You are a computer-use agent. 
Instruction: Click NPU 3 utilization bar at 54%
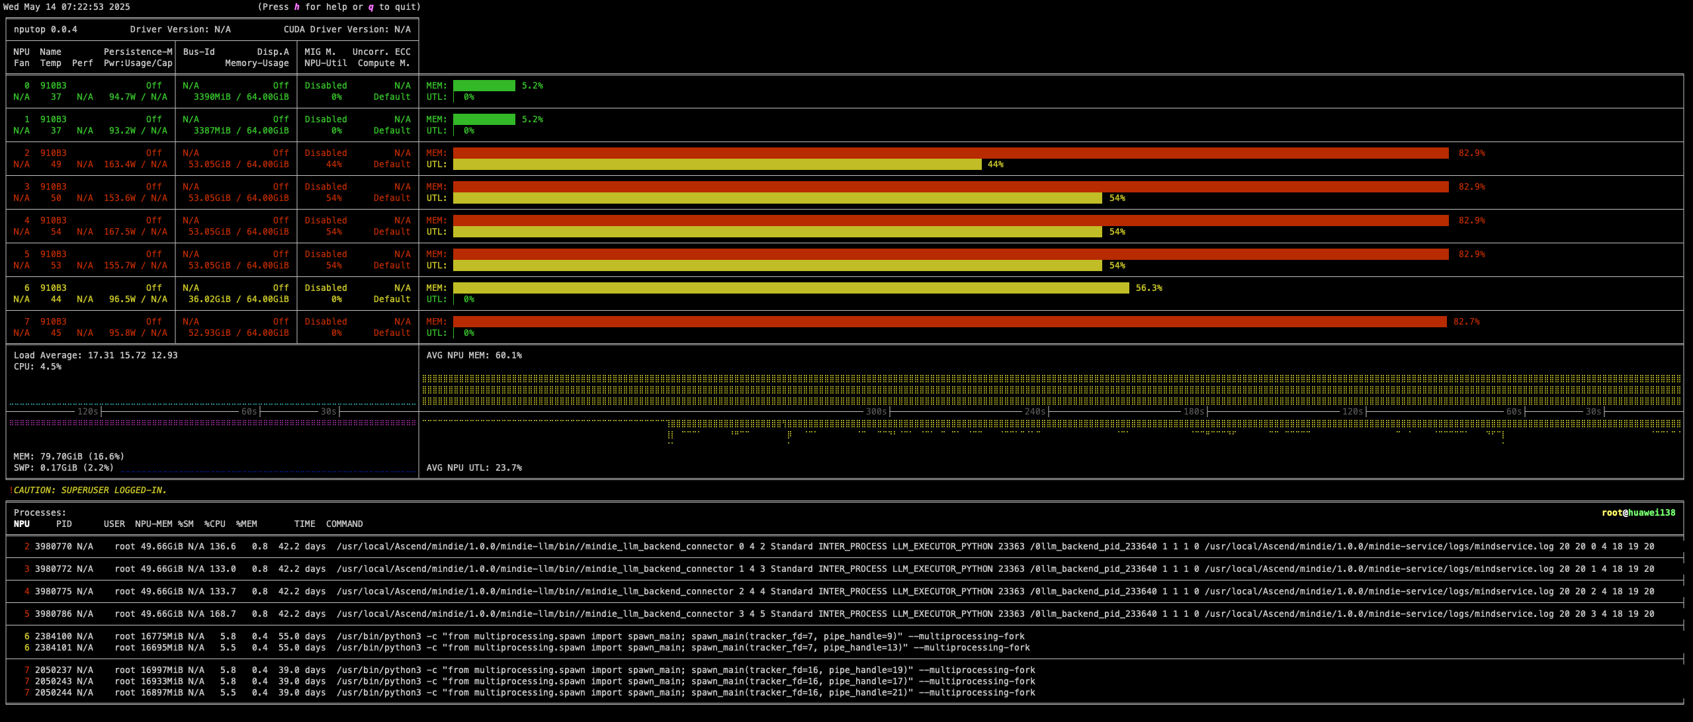(777, 198)
